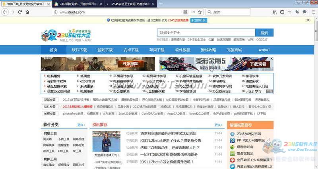Show sidebars using the sidebar icon
The image size is (318, 169).
pyautogui.click(x=282, y=12)
